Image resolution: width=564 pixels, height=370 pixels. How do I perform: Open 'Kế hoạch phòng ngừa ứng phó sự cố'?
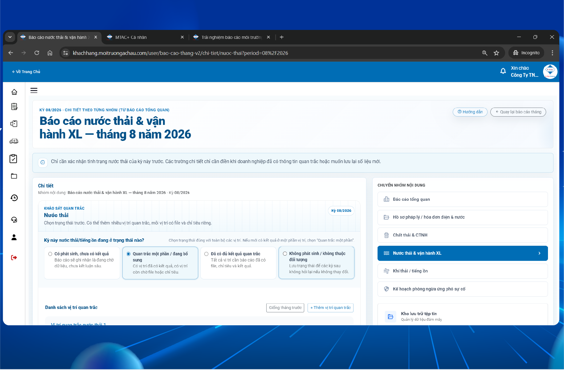pyautogui.click(x=463, y=289)
